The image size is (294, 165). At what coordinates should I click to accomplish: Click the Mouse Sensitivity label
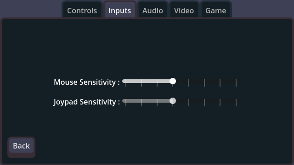[87, 82]
